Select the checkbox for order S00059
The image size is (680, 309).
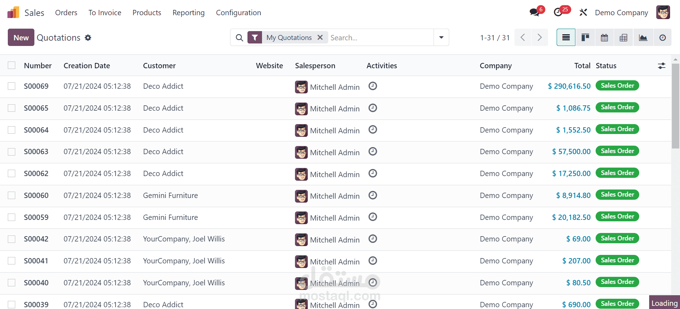[x=12, y=217]
